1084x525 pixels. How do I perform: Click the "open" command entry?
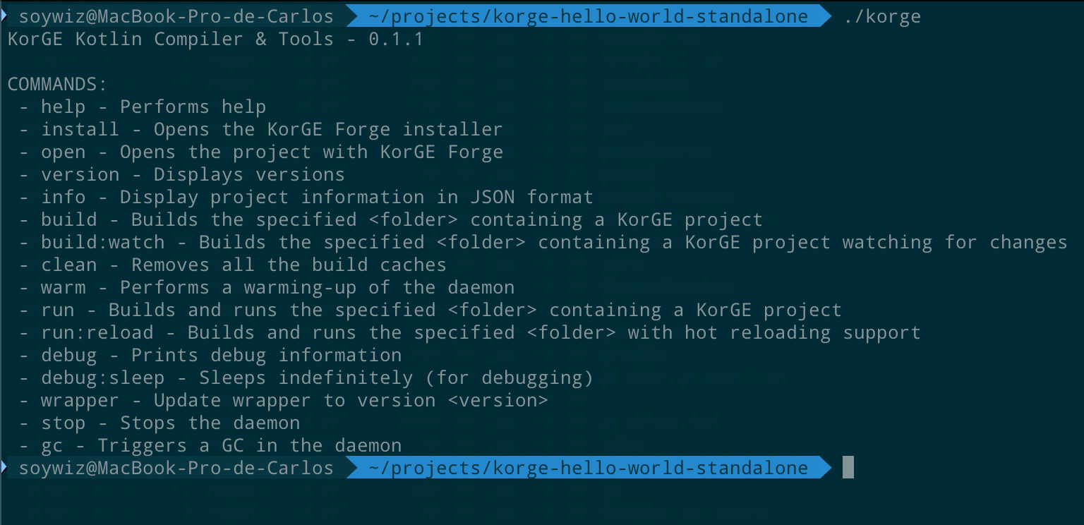pyautogui.click(x=63, y=152)
